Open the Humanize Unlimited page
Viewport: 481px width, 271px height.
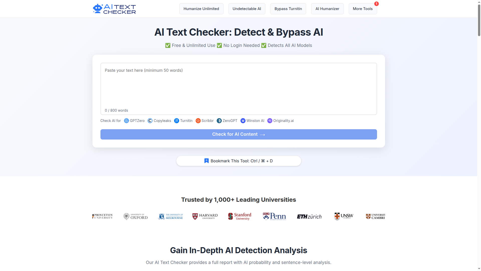[201, 9]
